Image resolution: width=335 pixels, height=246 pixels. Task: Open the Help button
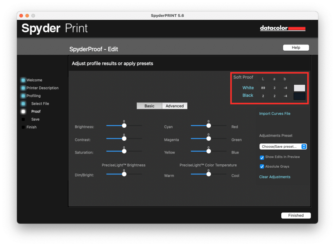296,48
